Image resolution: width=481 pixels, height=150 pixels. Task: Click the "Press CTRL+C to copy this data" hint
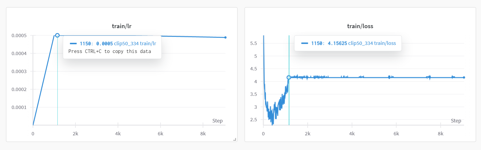(109, 51)
